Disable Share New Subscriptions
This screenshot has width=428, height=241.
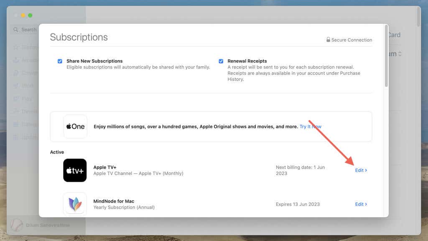click(60, 60)
